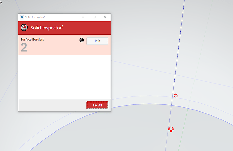Minimize the Solid Inspector window
Screen dimensions: 233x151
pyautogui.click(x=83, y=17)
